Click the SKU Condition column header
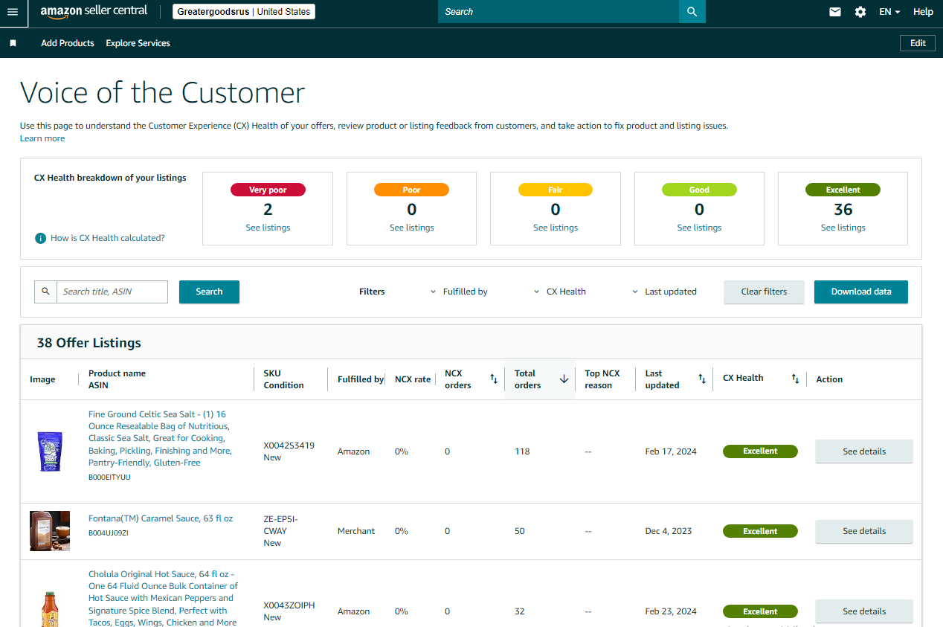This screenshot has height=627, width=943. coord(283,379)
